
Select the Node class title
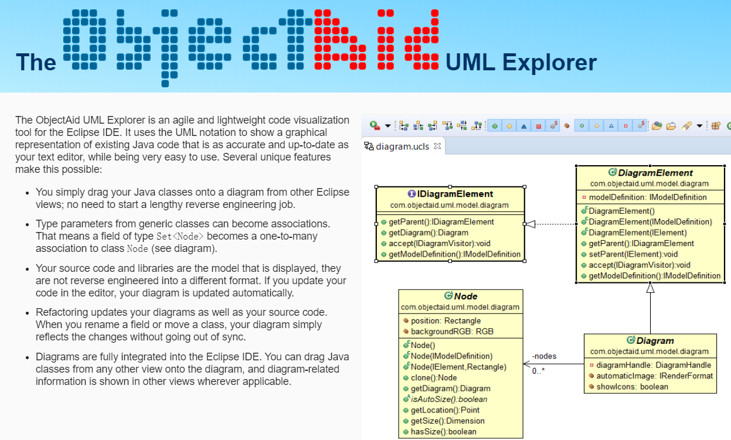click(x=465, y=296)
